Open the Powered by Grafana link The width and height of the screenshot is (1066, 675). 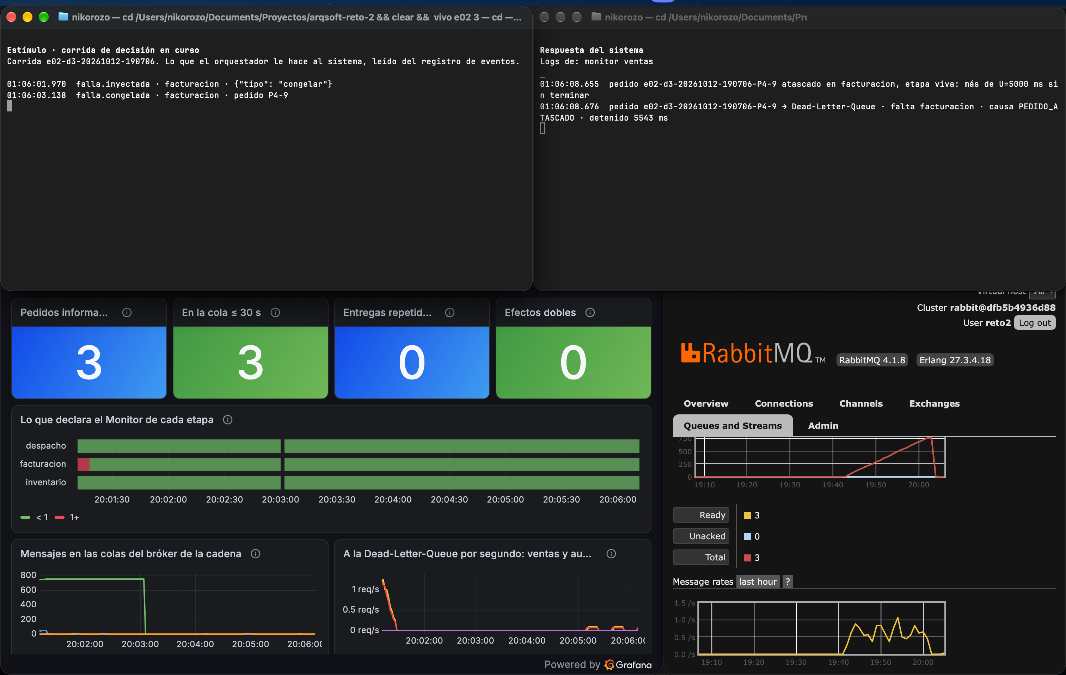click(x=598, y=664)
